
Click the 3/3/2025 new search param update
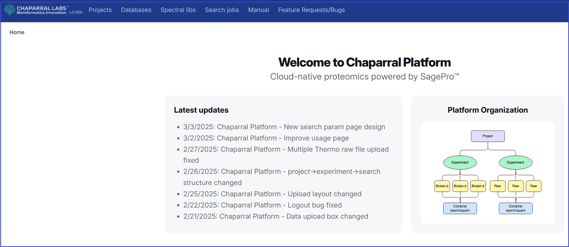point(284,127)
